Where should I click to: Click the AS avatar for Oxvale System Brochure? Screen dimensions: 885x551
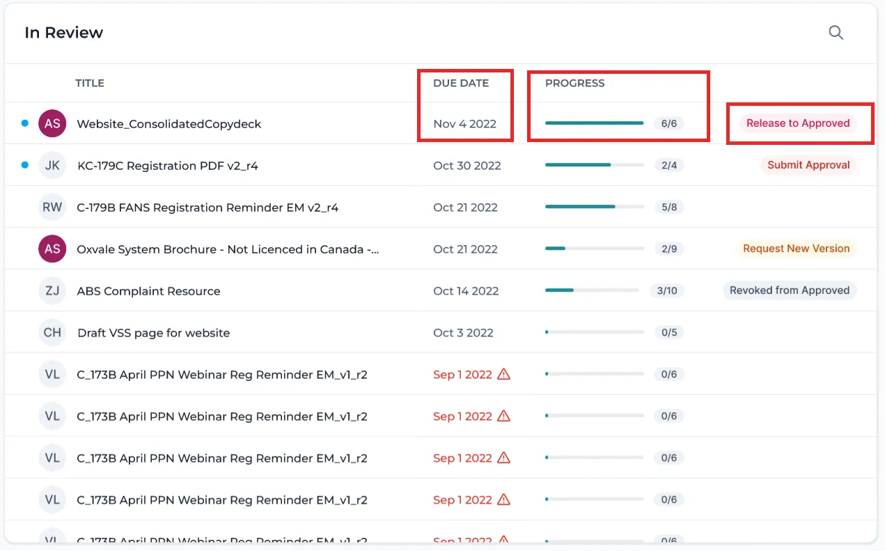pyautogui.click(x=52, y=249)
